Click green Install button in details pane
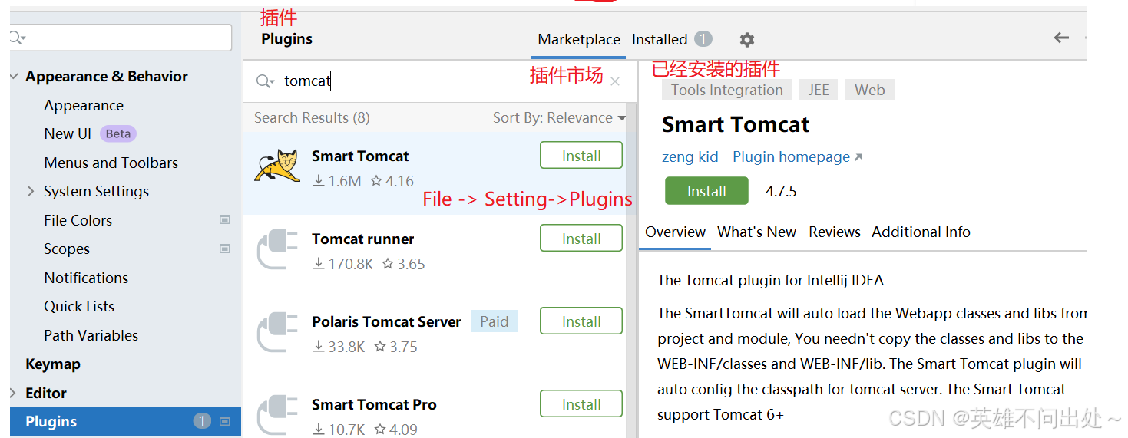Screen dimensions: 1128x438 click(x=706, y=191)
